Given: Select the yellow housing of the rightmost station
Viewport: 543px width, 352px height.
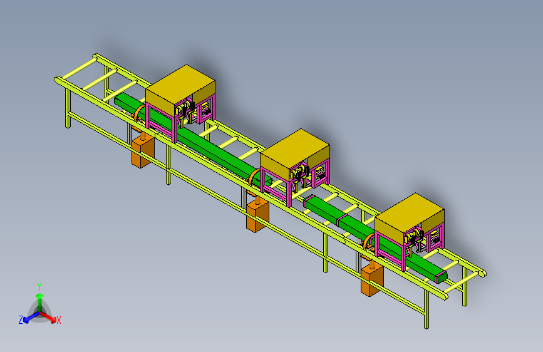Looking at the screenshot, I should (409, 220).
